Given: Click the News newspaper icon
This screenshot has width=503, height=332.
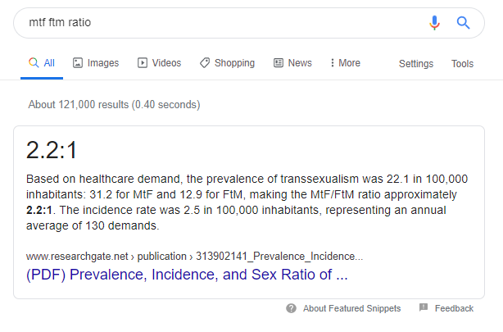Looking at the screenshot, I should point(279,63).
